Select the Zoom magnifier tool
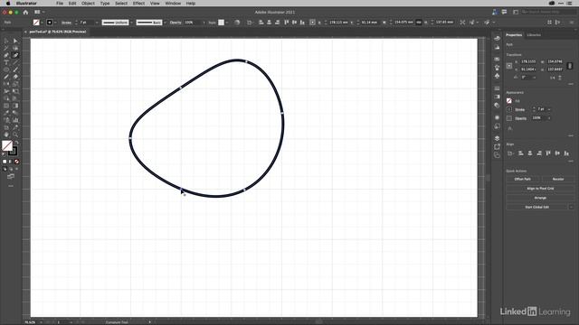Screen dimensions: 579x325 coord(15,135)
